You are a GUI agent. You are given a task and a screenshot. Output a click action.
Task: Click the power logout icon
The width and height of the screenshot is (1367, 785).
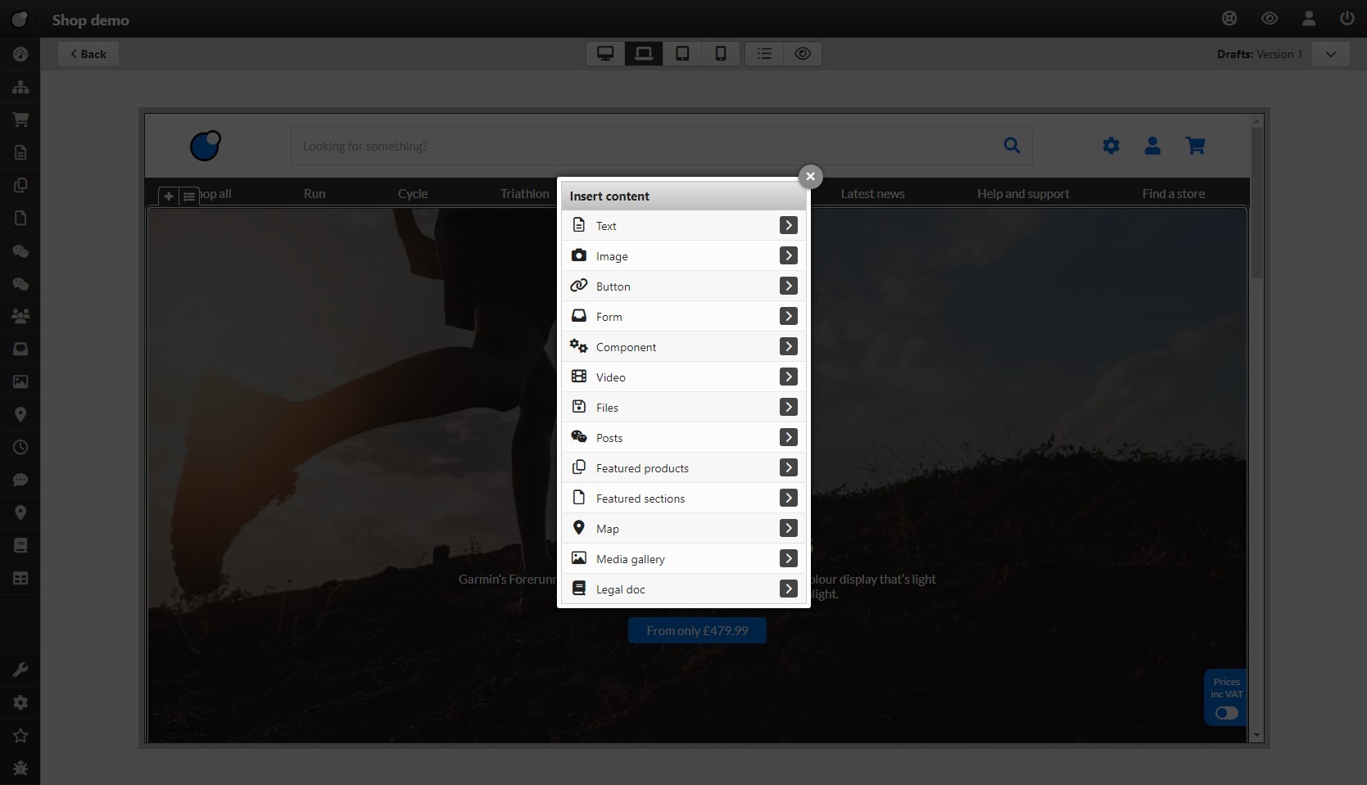pyautogui.click(x=1347, y=18)
